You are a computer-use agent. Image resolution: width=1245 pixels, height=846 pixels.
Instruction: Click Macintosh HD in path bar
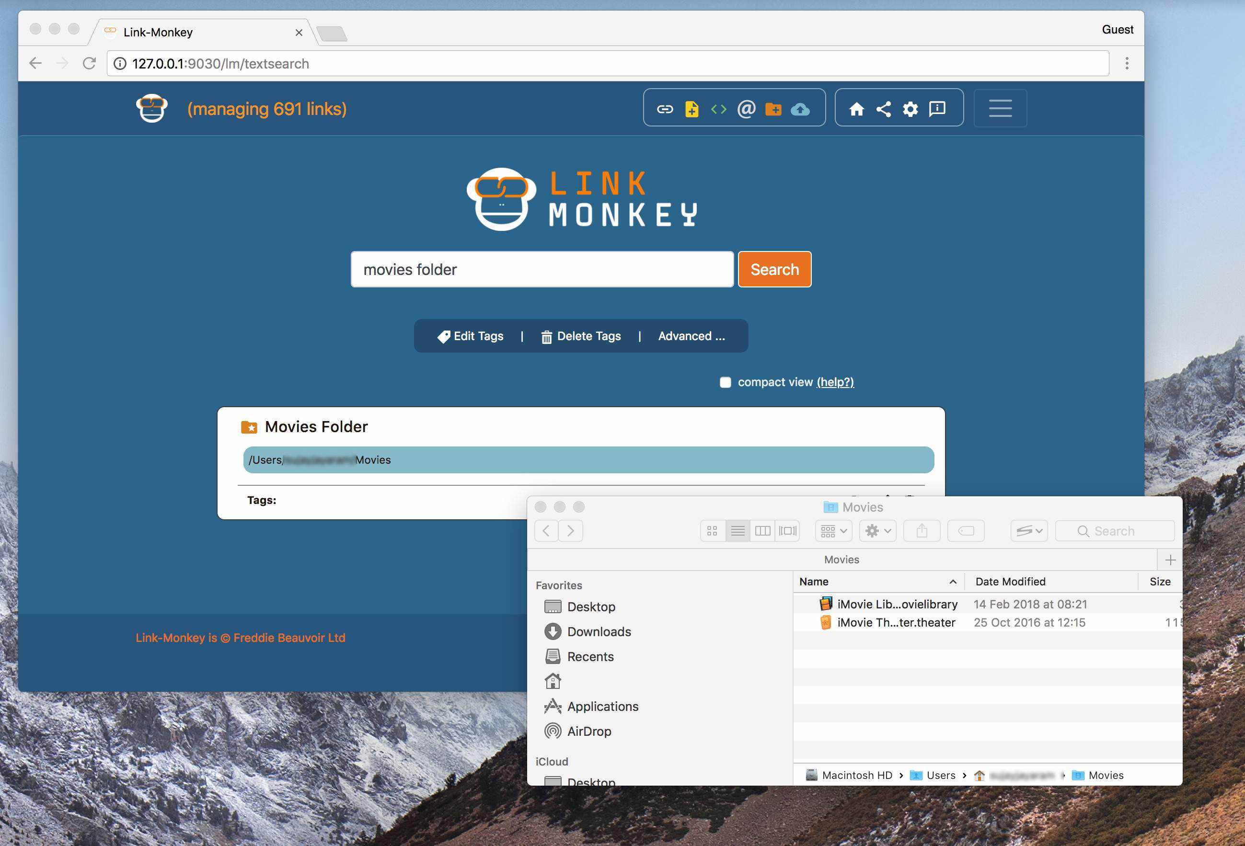coord(849,775)
